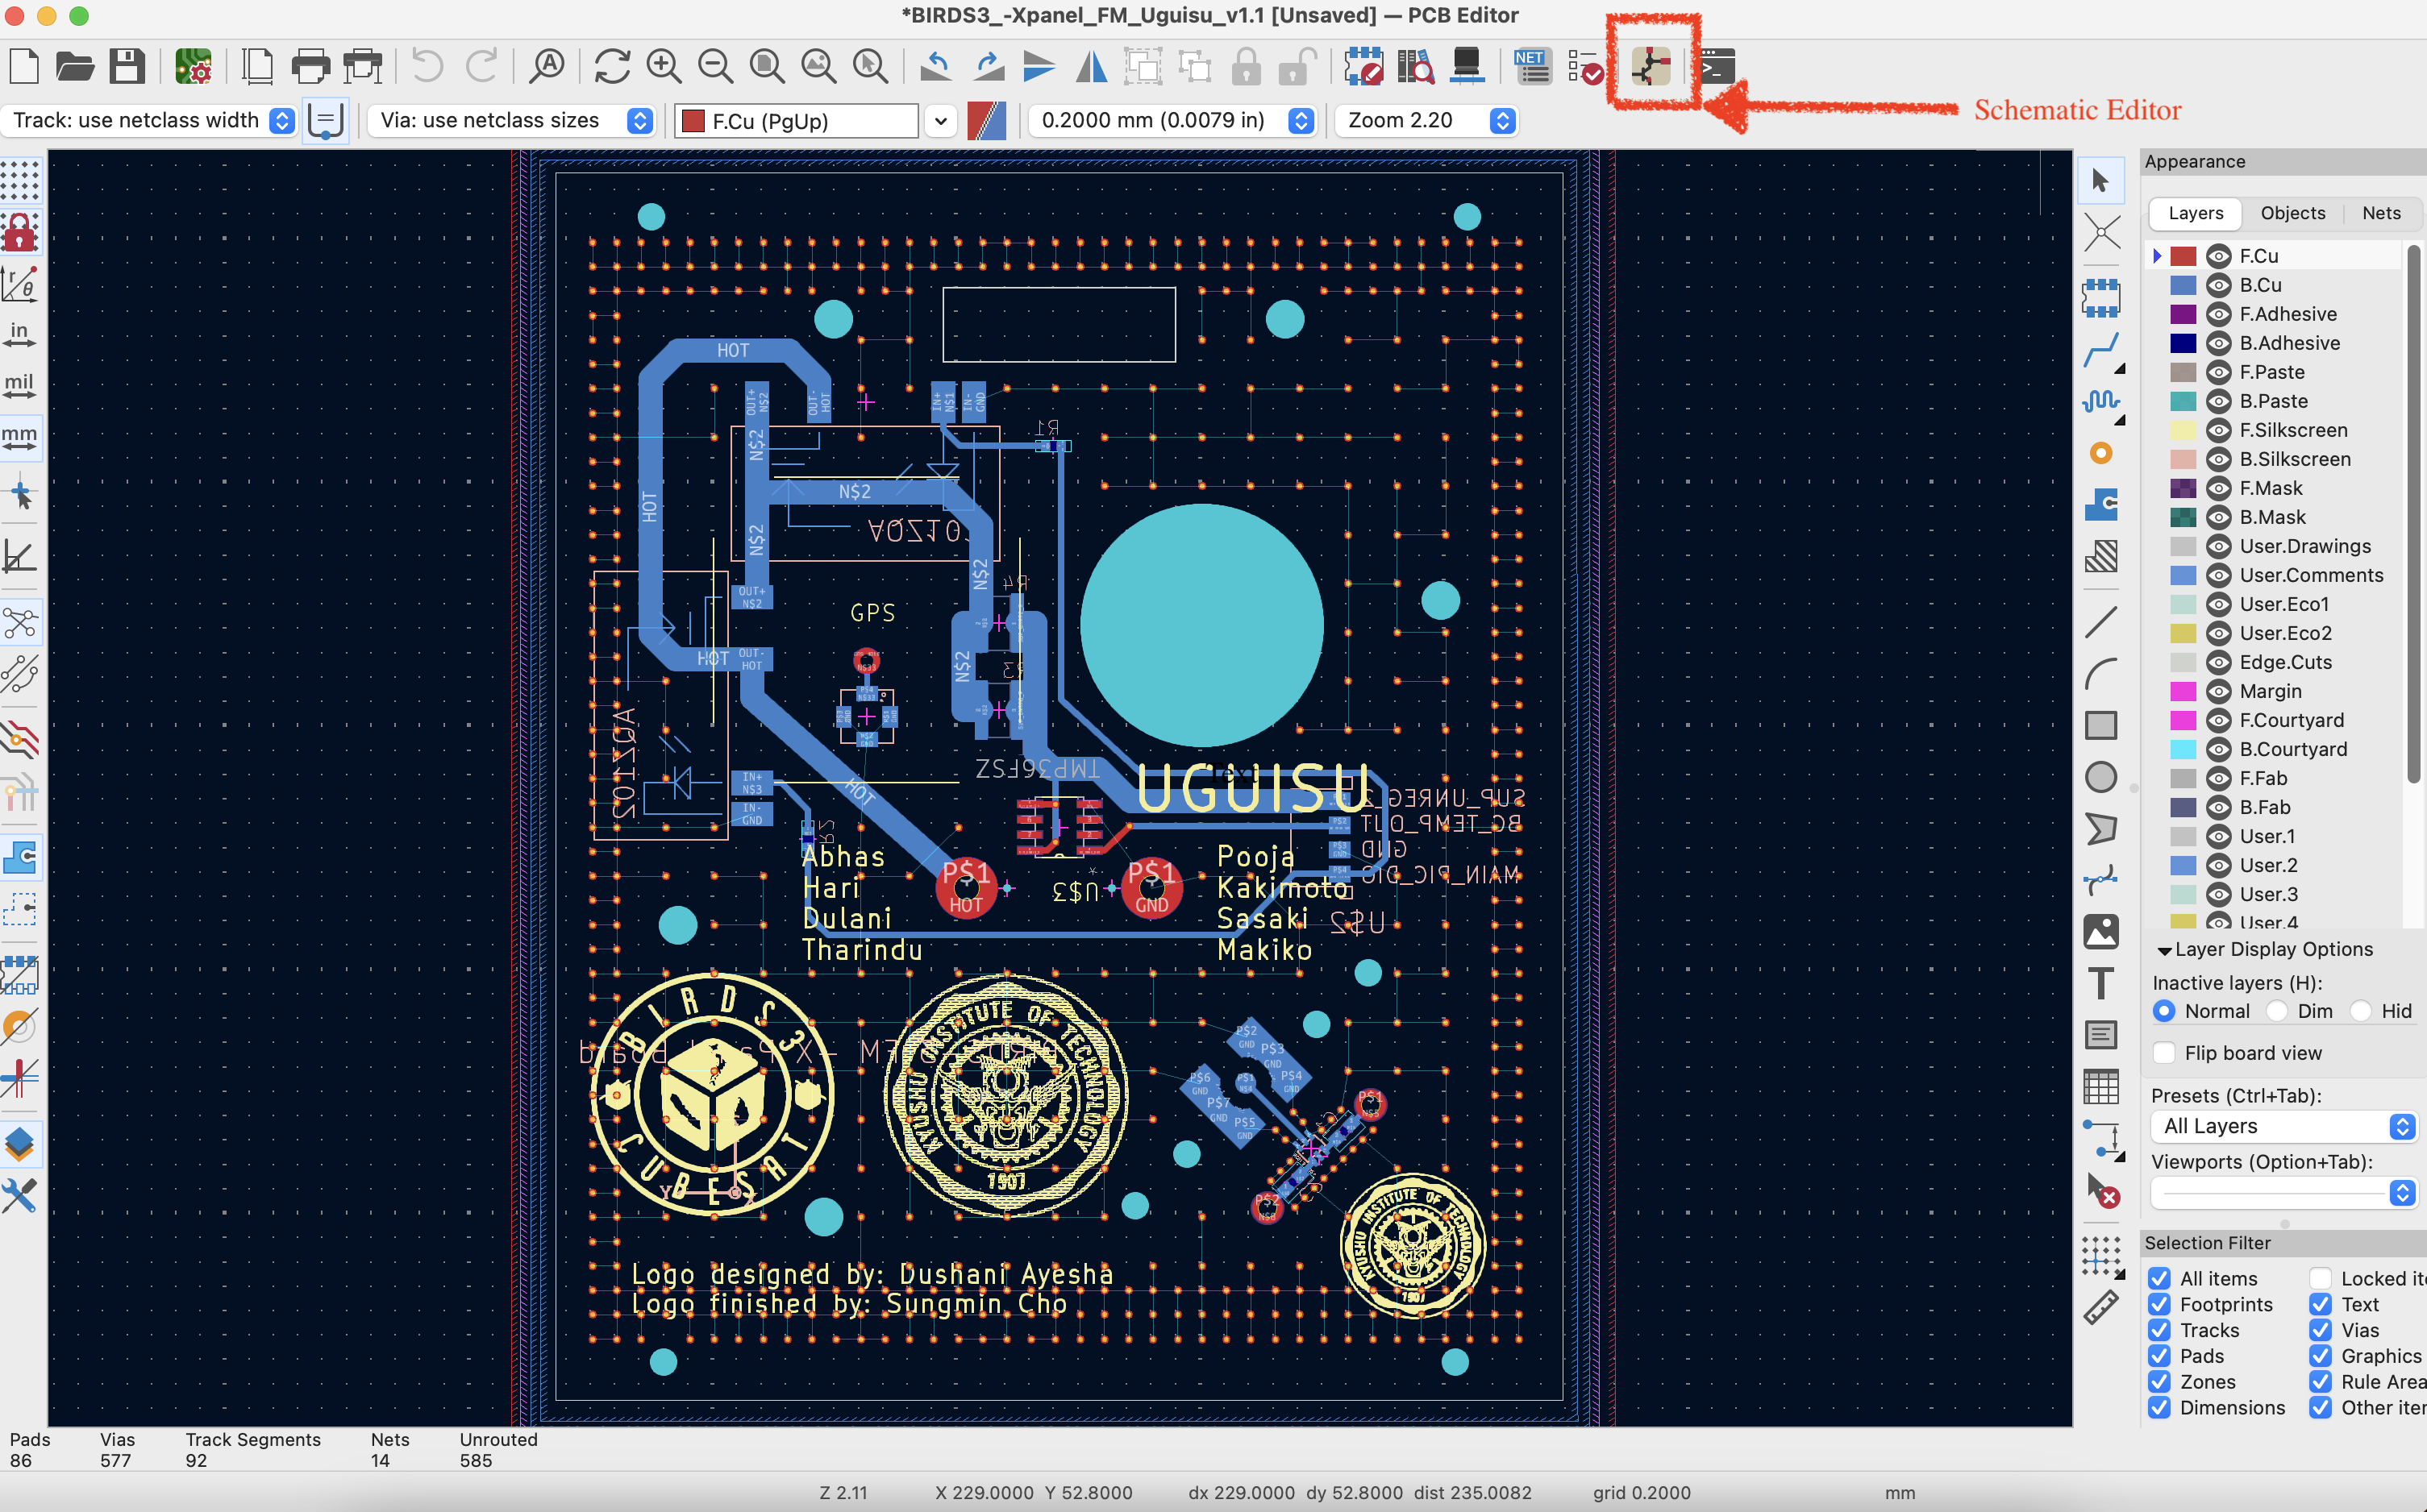Click the Redo arrow icon
The width and height of the screenshot is (2427, 1512).
481,67
